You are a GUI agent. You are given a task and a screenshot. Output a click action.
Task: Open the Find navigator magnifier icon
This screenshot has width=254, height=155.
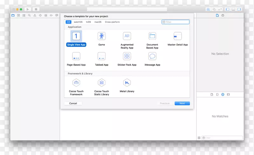(29, 15)
